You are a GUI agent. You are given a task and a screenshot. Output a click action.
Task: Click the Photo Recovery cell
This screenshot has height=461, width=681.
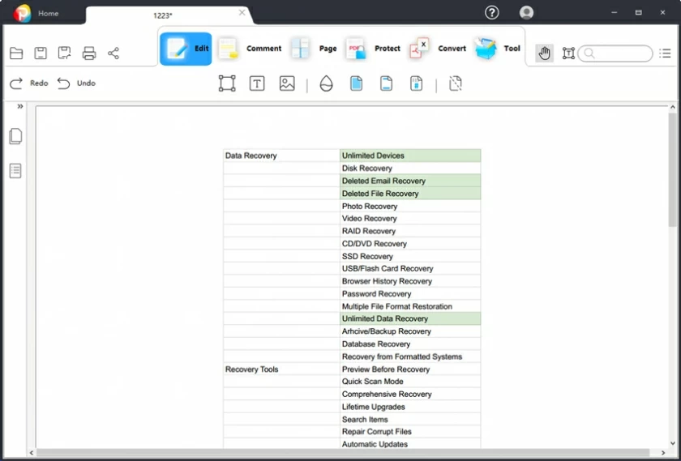pos(410,206)
